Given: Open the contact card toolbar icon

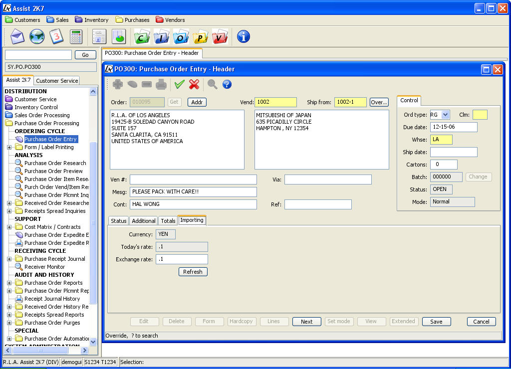Looking at the screenshot, I should 99,36.
